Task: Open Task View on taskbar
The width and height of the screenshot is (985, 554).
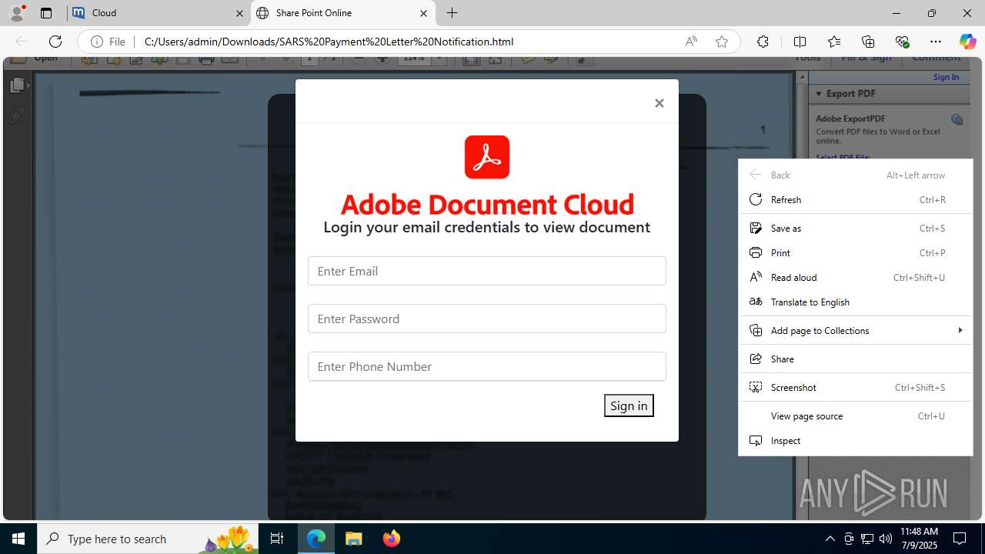Action: tap(277, 539)
